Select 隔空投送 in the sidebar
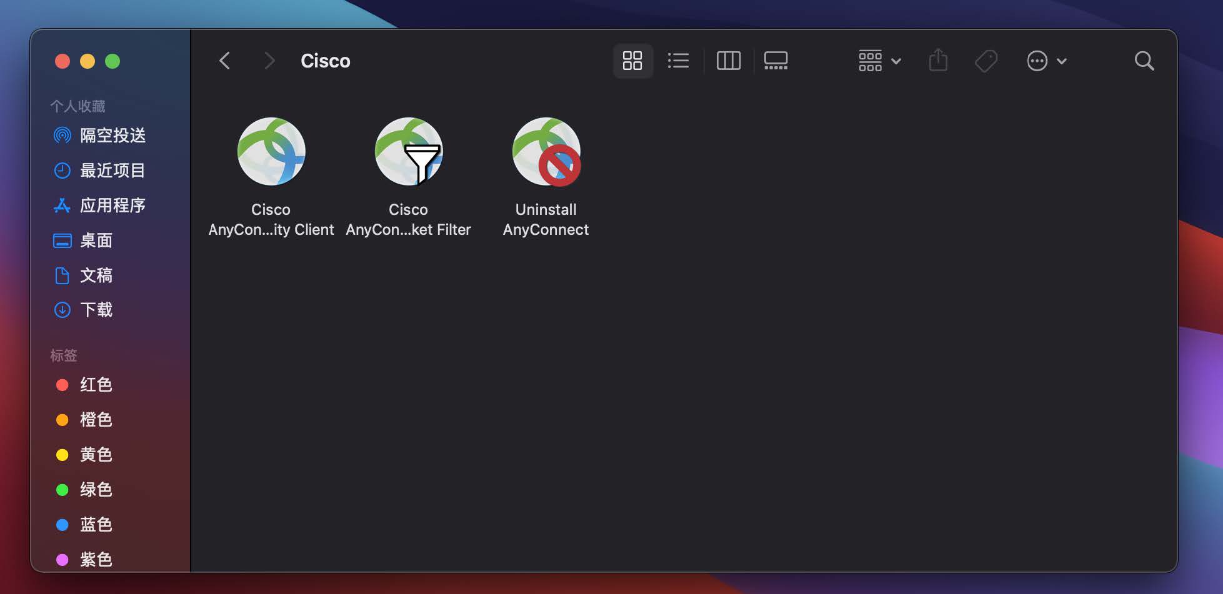The height and width of the screenshot is (594, 1223). pyautogui.click(x=112, y=136)
